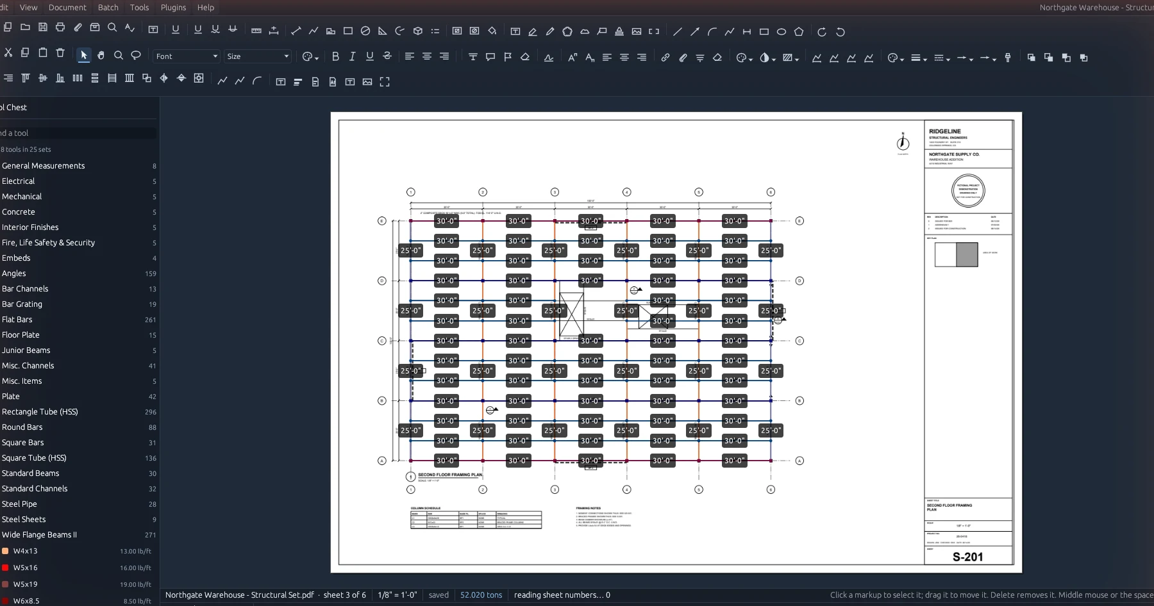Select the Dimension (H-shaped) tool

point(747,31)
